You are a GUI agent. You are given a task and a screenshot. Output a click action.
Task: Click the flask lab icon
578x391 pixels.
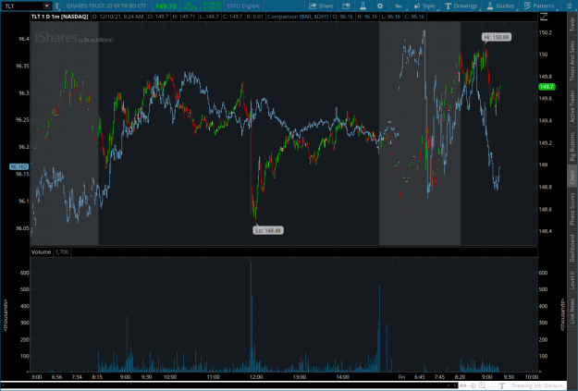click(363, 6)
